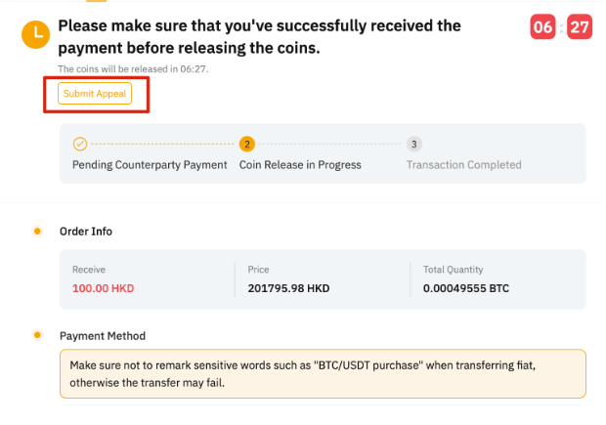Click the sensitive words warning notice
Viewport: 606px width, 425px height.
pos(323,373)
